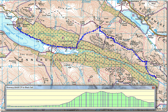Click the Ennerdale Forest map label
The height and width of the screenshot is (112, 168).
click(65, 41)
